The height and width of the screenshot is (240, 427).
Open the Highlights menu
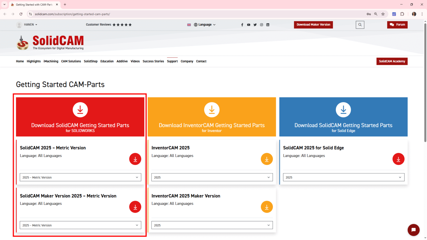point(34,61)
